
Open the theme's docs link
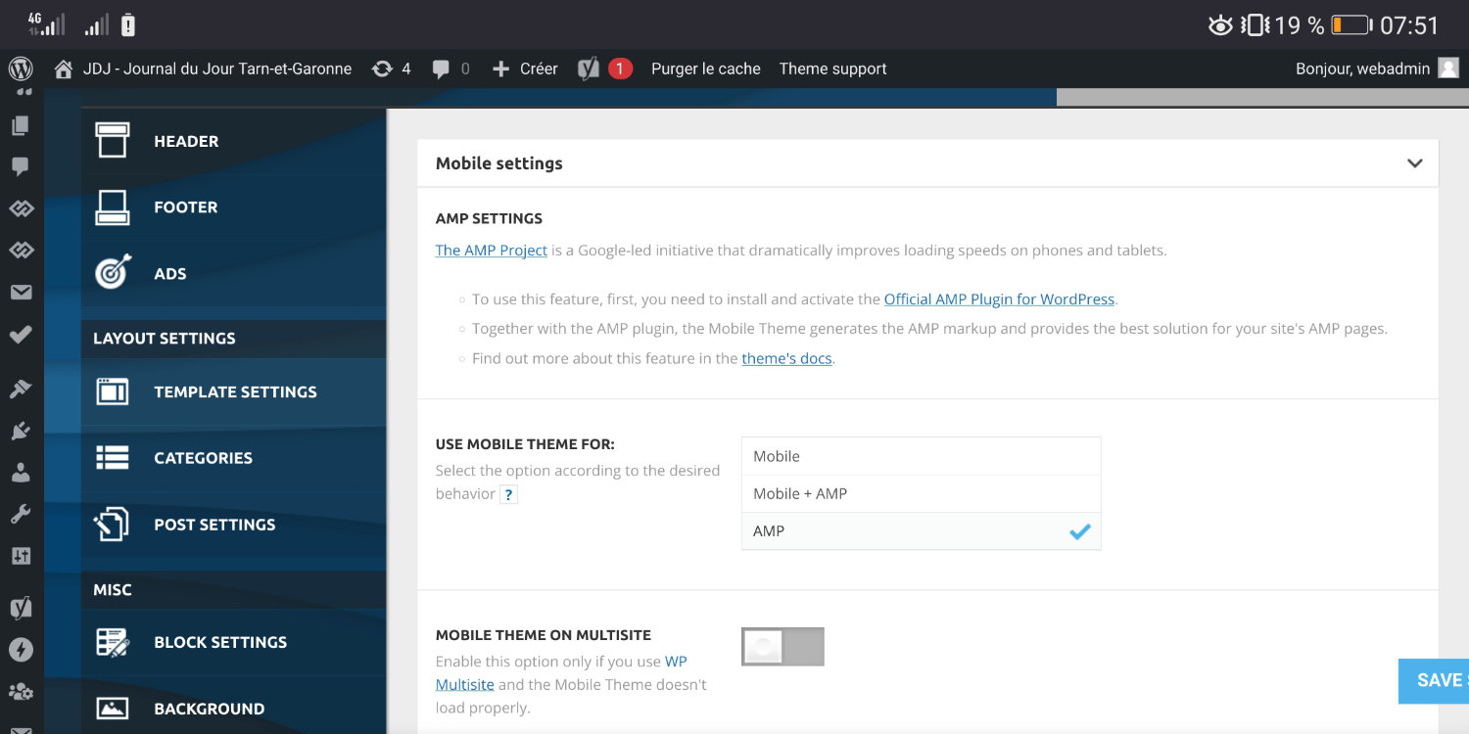pos(787,358)
